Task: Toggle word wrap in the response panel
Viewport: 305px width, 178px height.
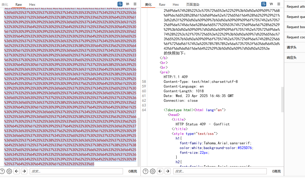Action: [x=264, y=4]
